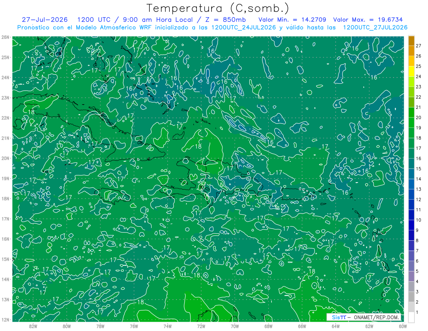Click the title 'Temperatura (C,somb.)'
This screenshot has width=428, height=331.
(218, 8)
